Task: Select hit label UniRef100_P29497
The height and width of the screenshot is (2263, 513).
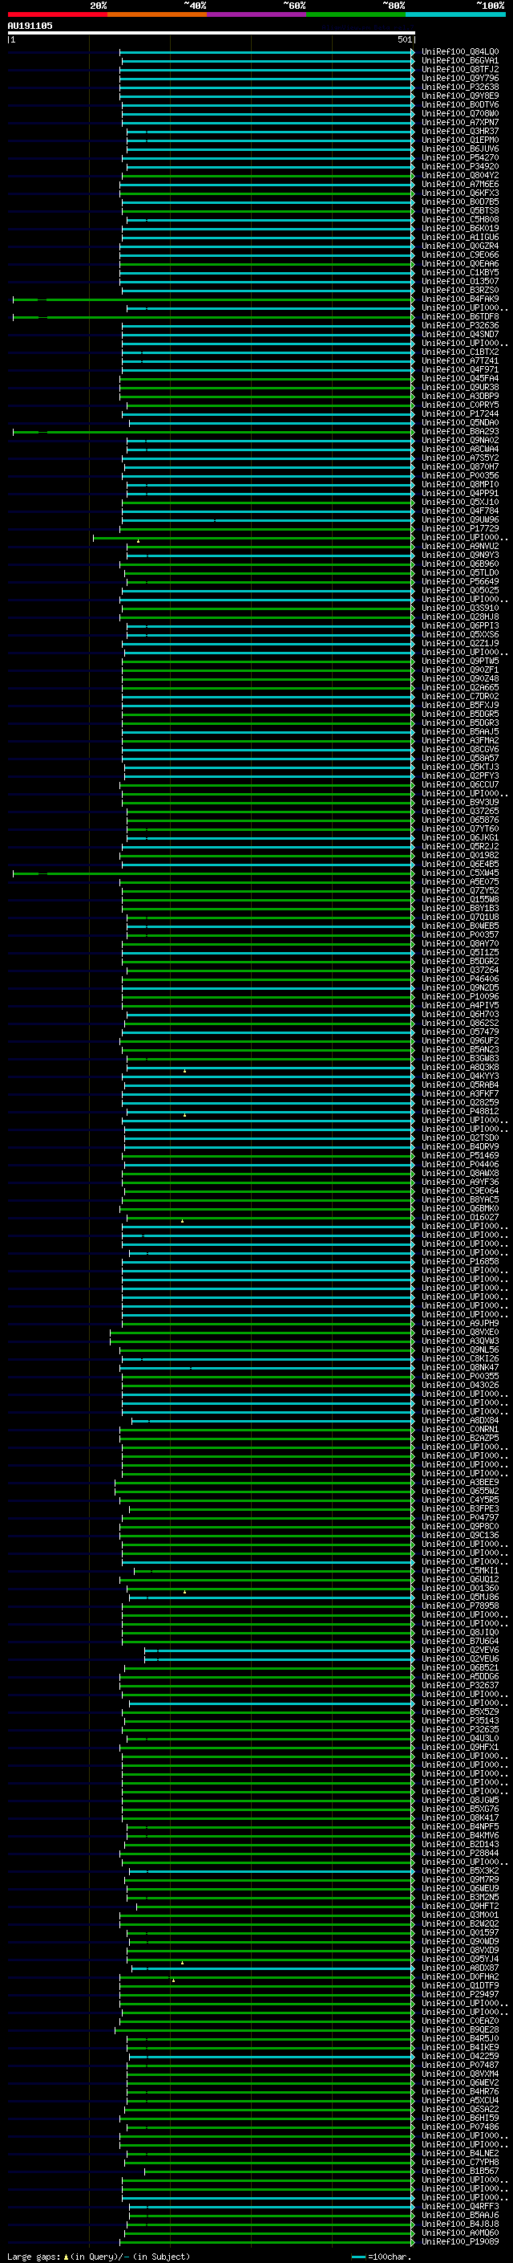Action: [460, 1994]
